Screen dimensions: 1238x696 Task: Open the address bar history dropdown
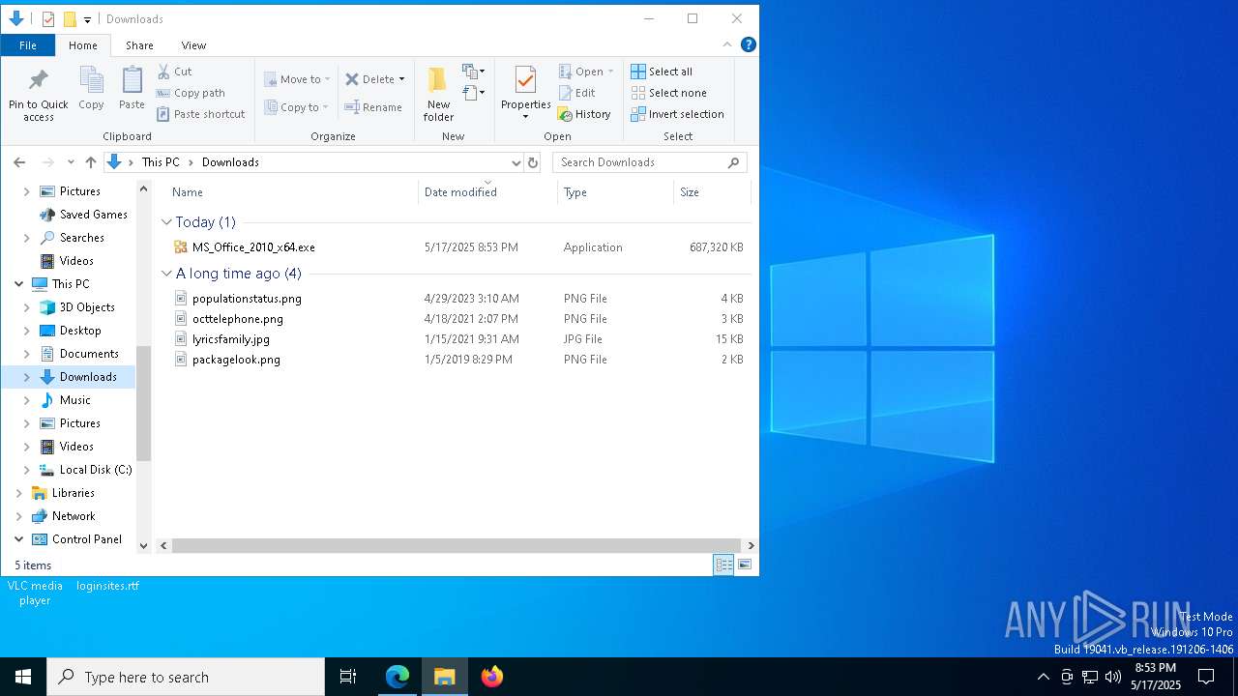tap(516, 162)
